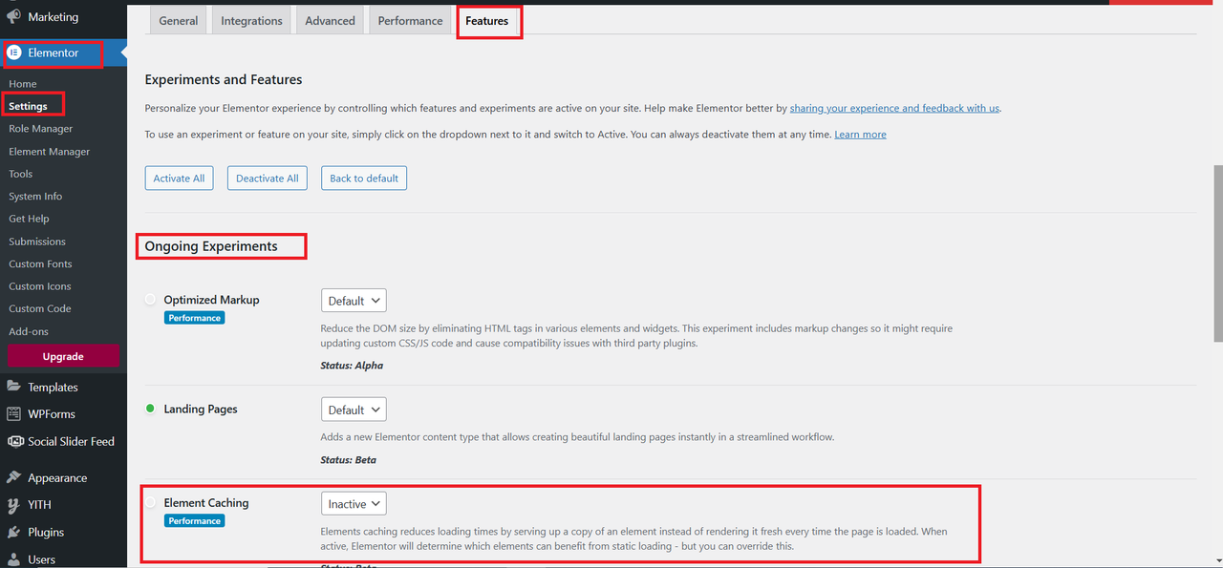Open Get Help submenu item
Screen dimensions: 1223x568
(29, 219)
